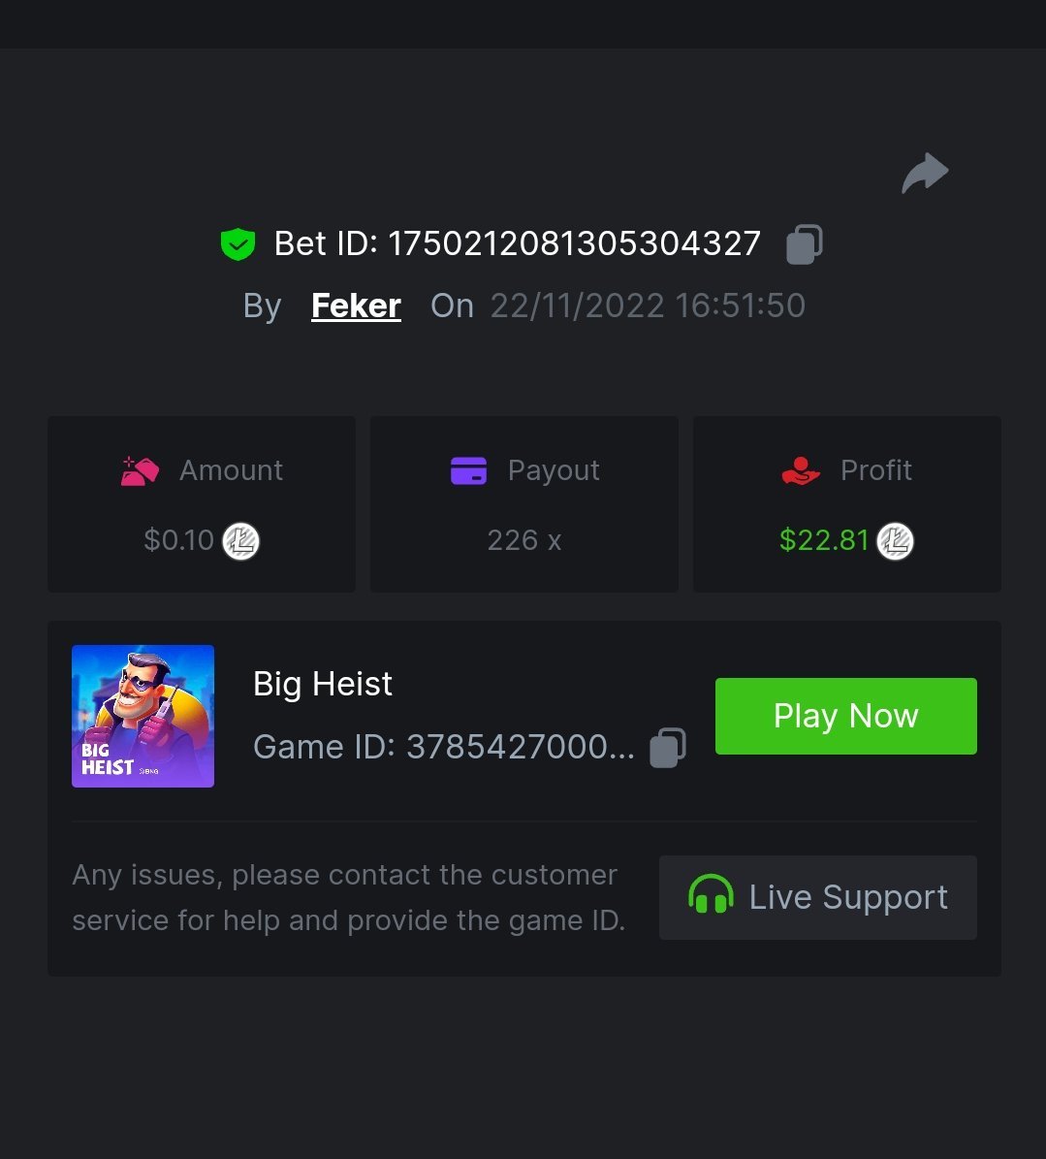Screen dimensions: 1046x1159
Task: Click the share arrow icon
Action: [x=925, y=174]
